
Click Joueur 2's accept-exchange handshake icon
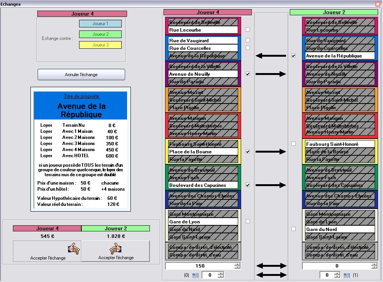click(x=116, y=248)
